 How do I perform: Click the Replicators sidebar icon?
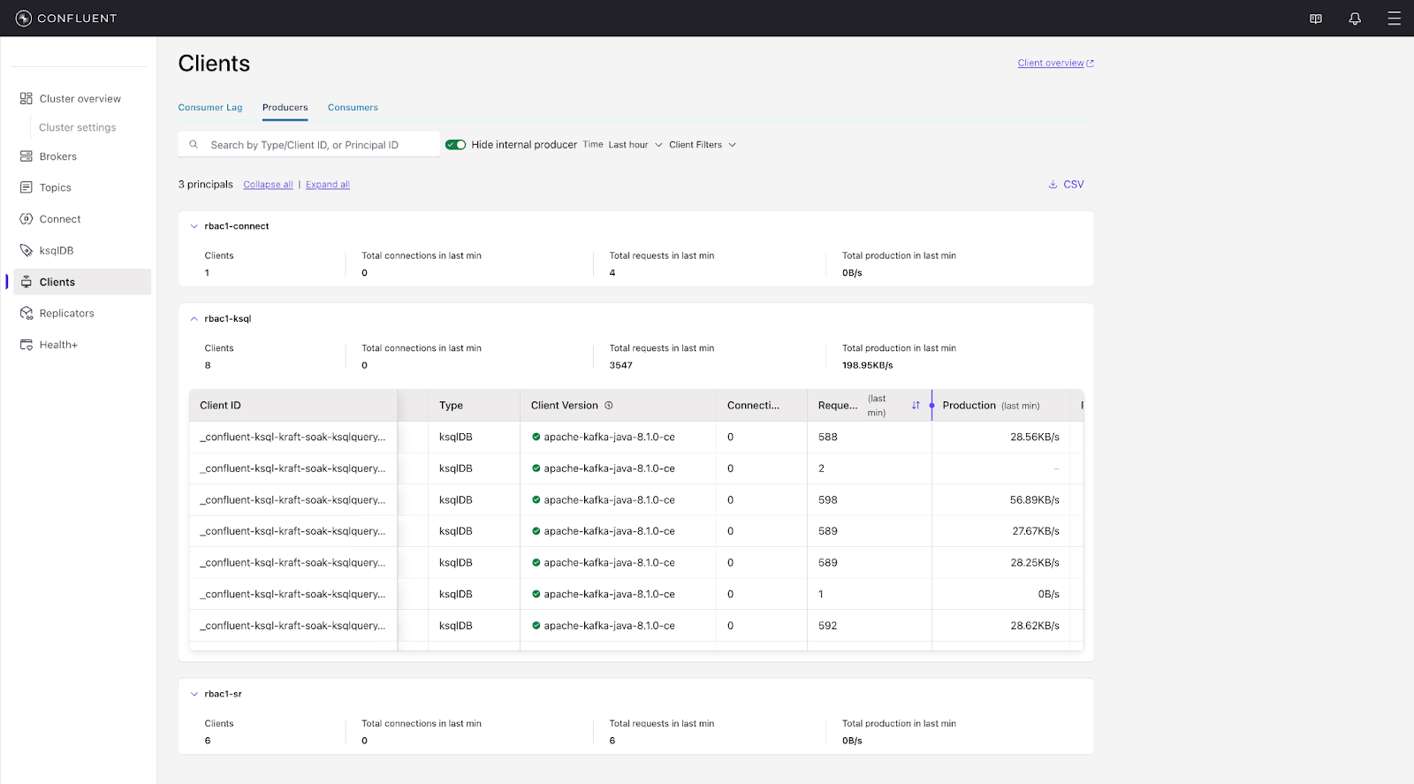27,313
